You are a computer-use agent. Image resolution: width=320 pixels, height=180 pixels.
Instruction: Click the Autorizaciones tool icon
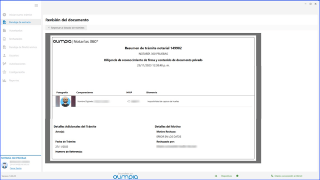[x=4, y=64]
